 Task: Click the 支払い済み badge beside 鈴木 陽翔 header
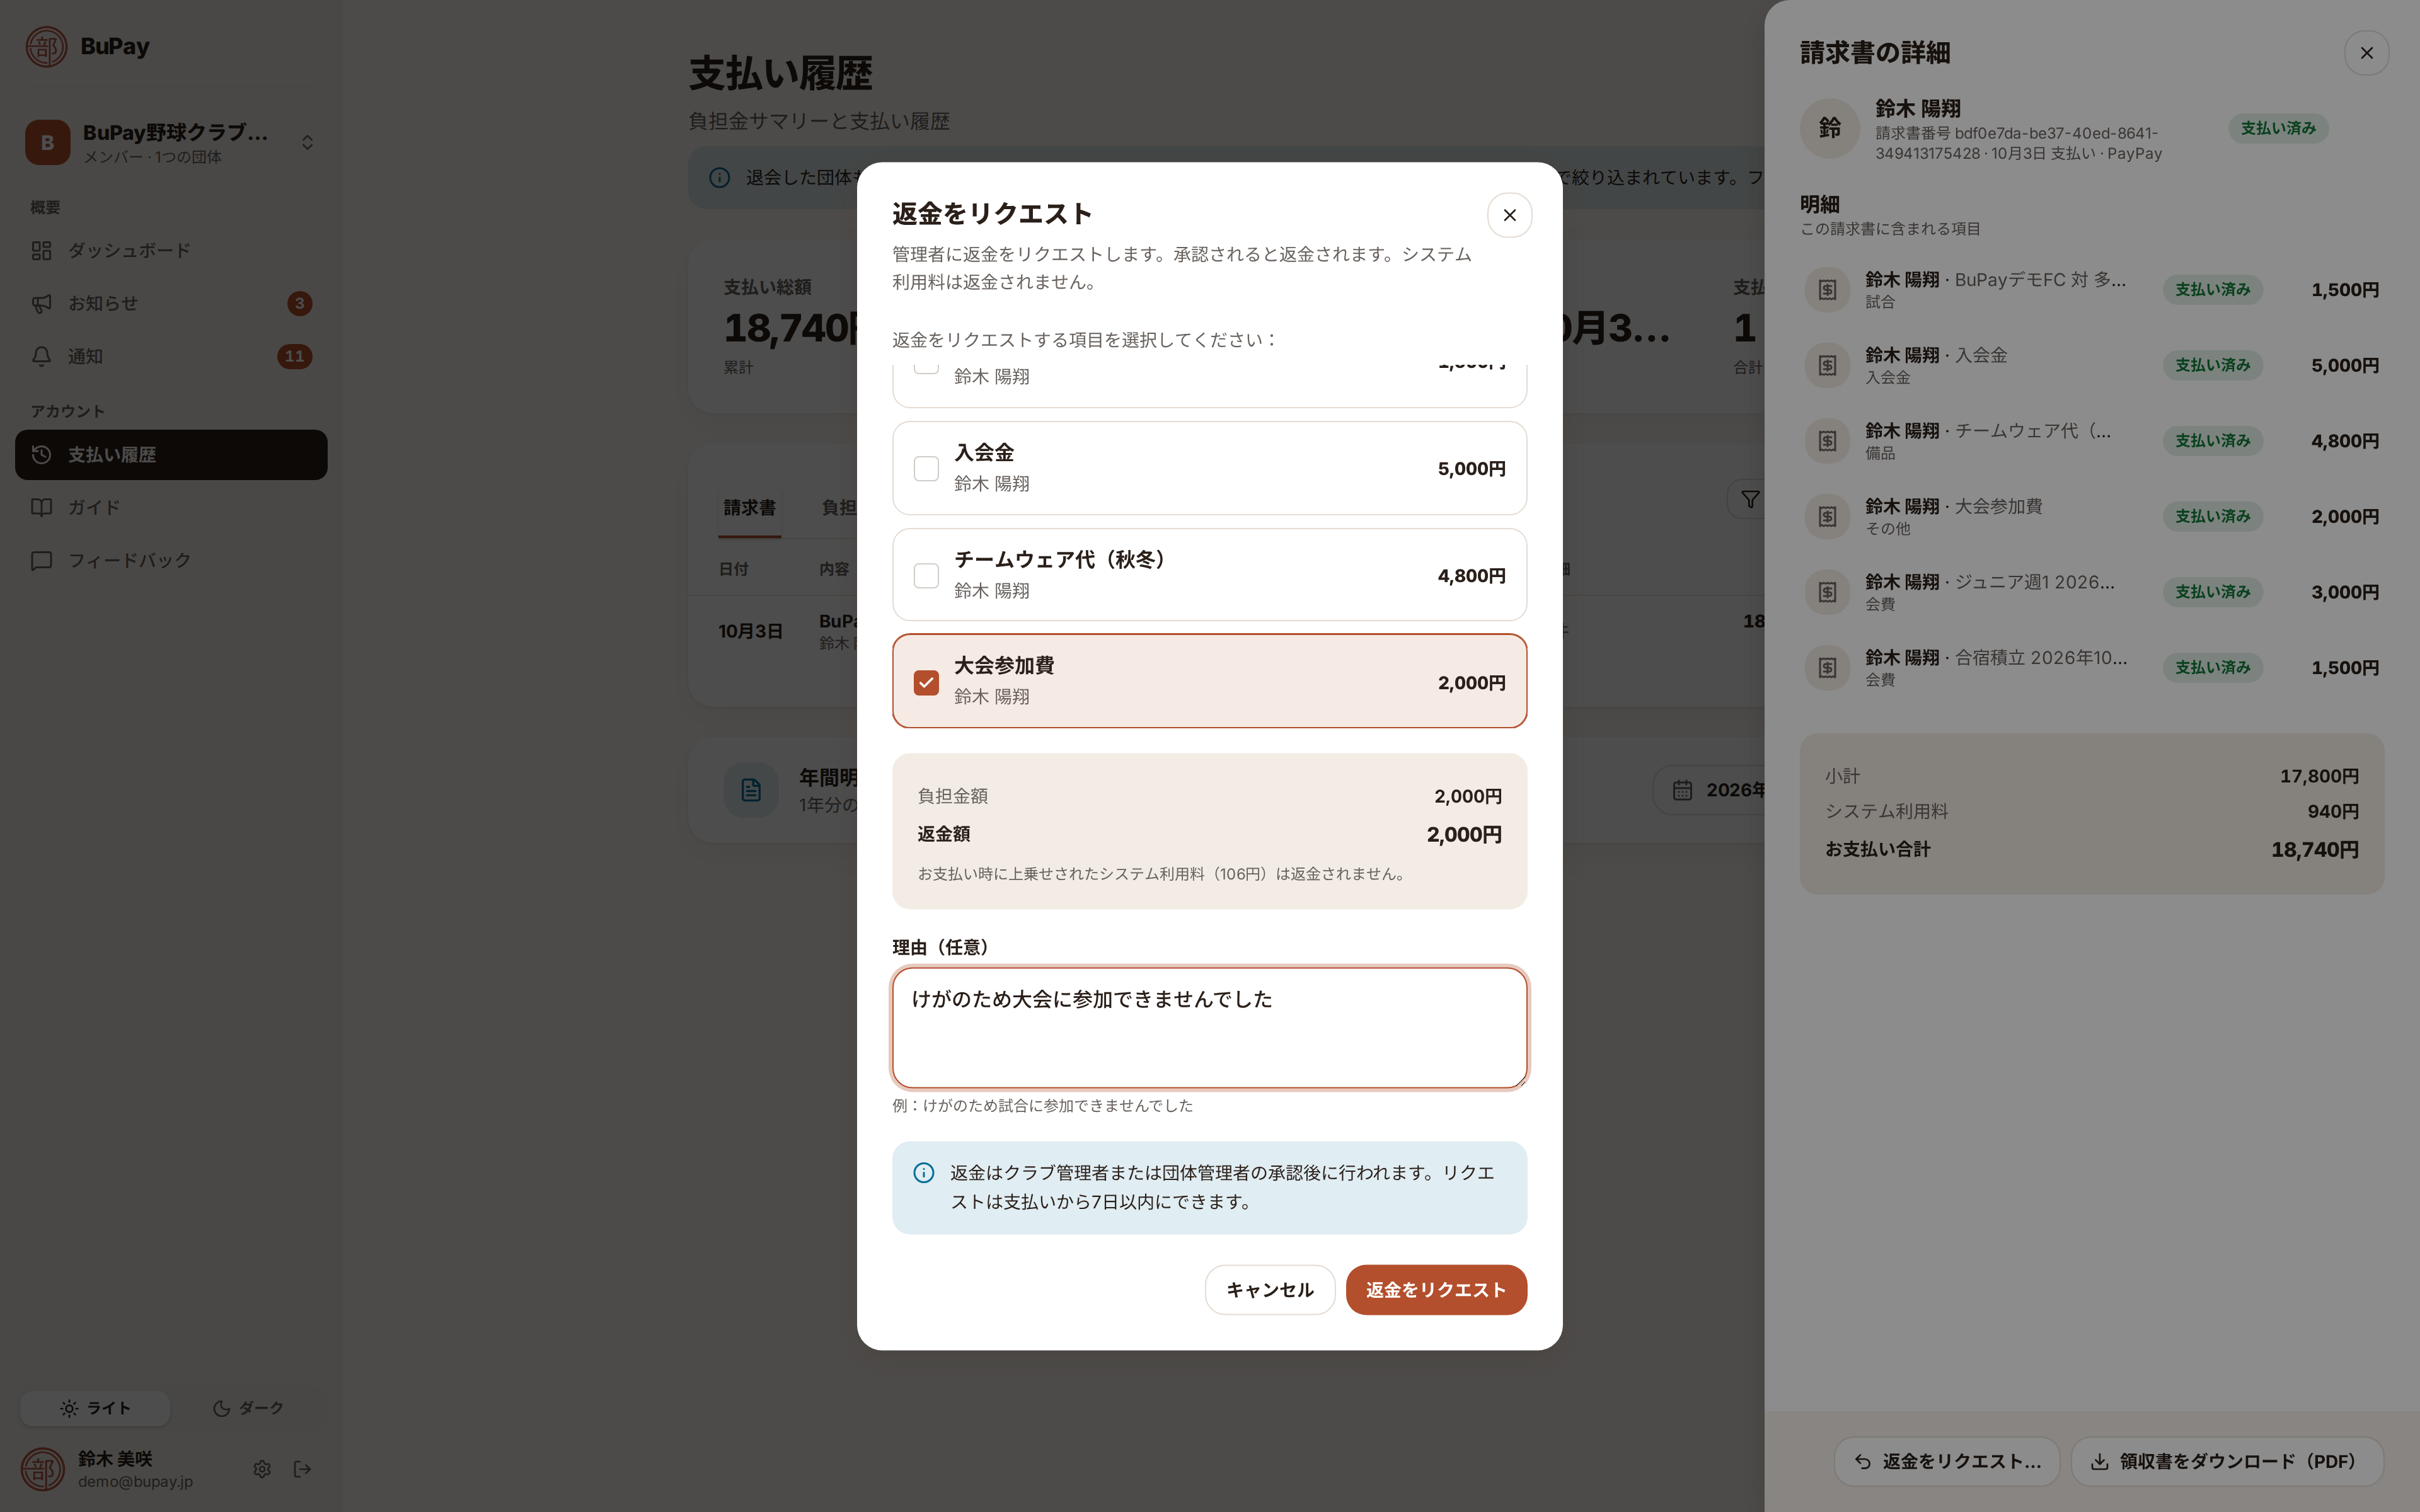click(x=2277, y=128)
